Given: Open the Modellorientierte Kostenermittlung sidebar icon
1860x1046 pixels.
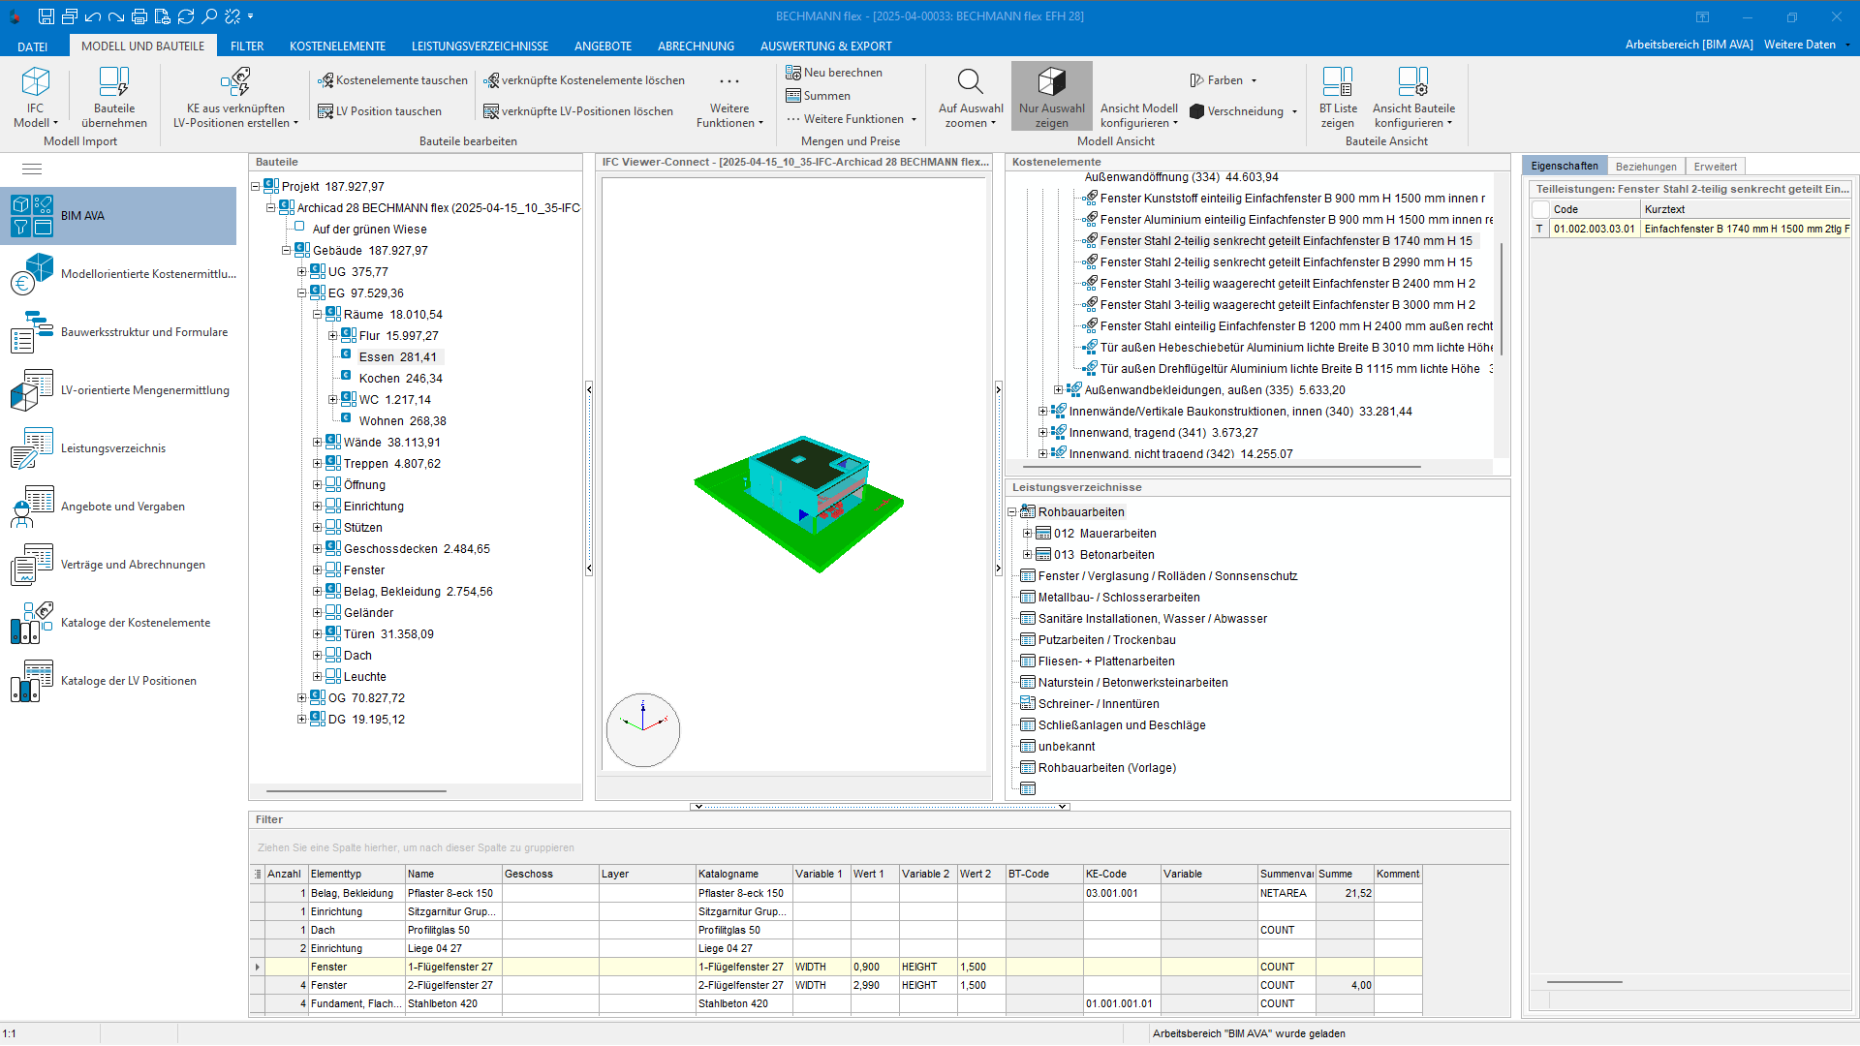Looking at the screenshot, I should coord(31,274).
